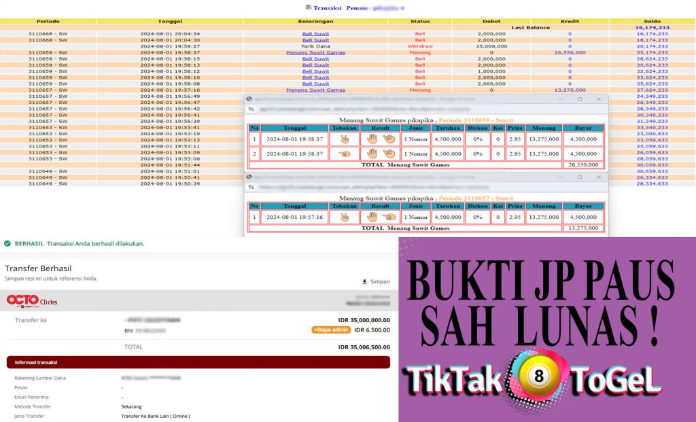This screenshot has height=422, width=696.
Task: Open the Beli Suwit link at 20:04:34
Action: [315, 33]
